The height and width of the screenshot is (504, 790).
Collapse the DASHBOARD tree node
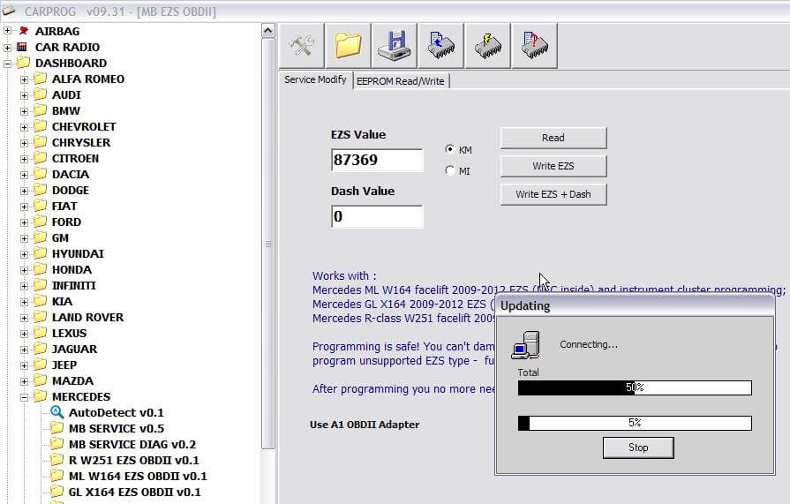coord(8,64)
